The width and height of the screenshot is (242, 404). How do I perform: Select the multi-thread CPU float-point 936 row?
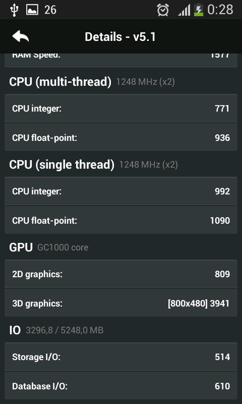click(121, 137)
